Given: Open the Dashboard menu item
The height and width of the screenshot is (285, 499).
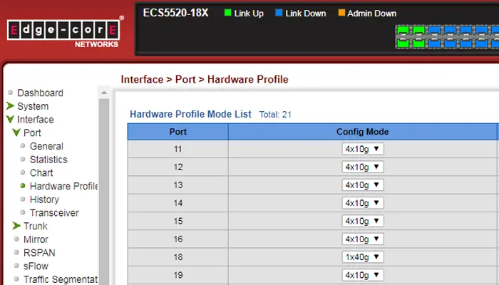Looking at the screenshot, I should tap(40, 93).
